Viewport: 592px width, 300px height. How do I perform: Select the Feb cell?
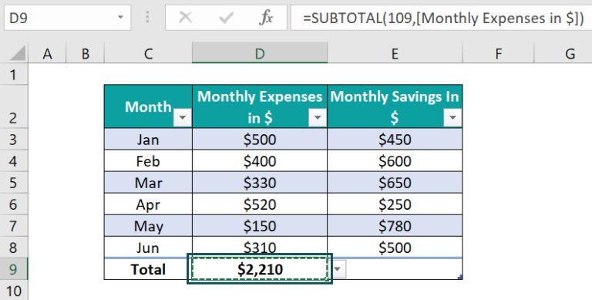coord(148,161)
